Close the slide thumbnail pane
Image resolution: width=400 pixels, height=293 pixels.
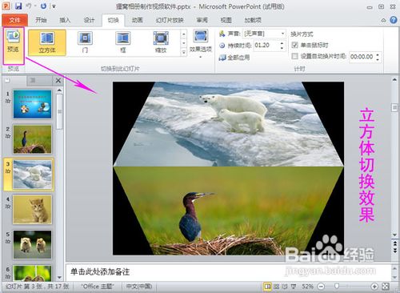tap(58, 80)
